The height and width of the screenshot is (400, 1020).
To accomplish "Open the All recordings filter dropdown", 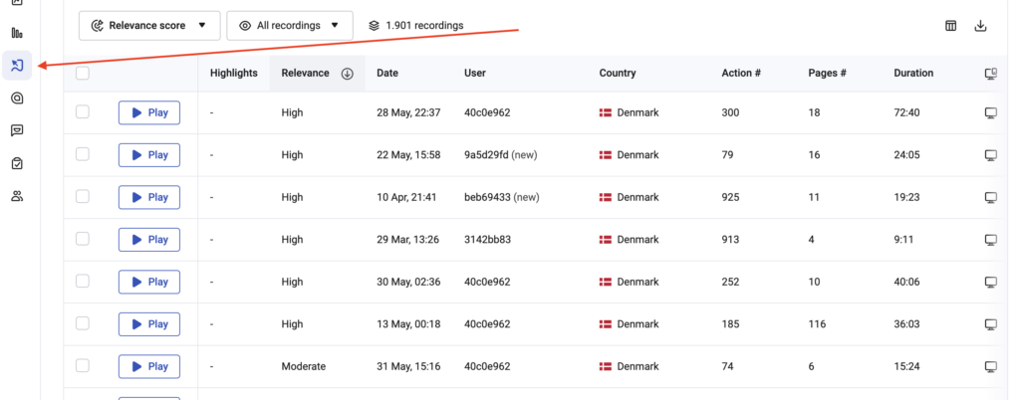I will tap(290, 26).
